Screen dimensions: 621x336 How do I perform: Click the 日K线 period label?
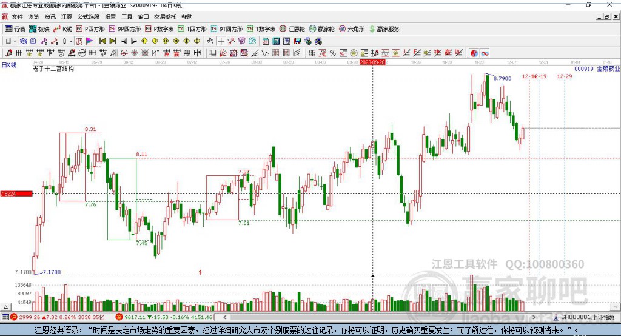(x=9, y=65)
